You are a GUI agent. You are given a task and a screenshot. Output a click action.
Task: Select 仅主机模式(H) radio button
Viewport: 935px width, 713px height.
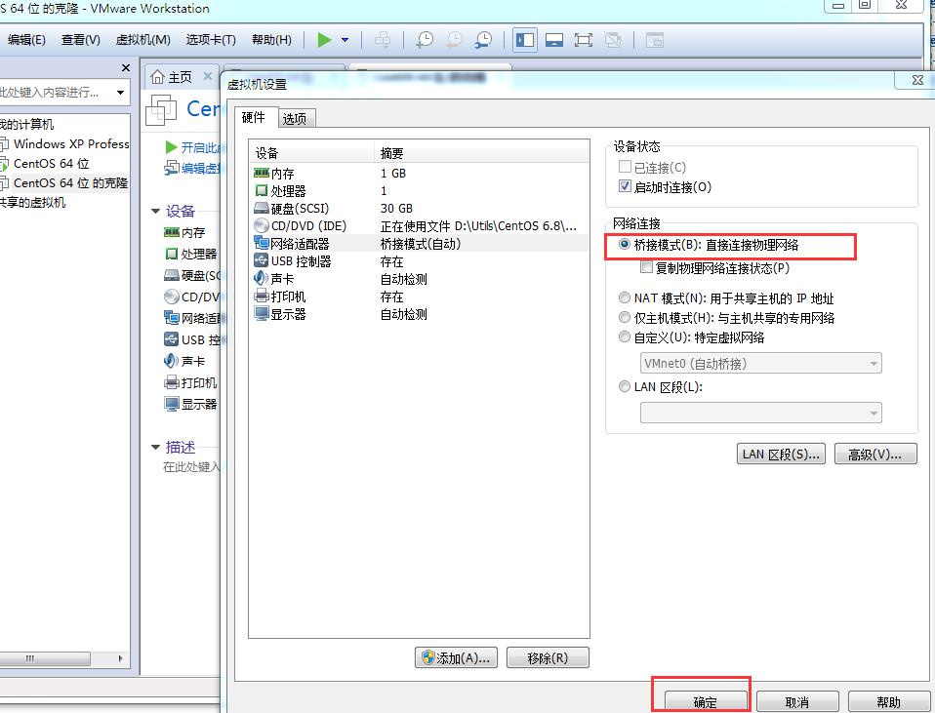[x=625, y=317]
